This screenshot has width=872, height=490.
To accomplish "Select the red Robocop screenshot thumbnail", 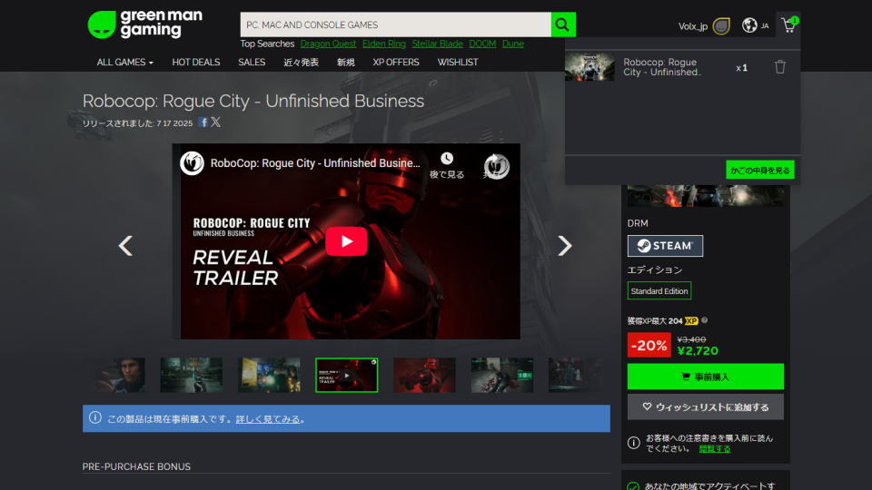I will [424, 375].
